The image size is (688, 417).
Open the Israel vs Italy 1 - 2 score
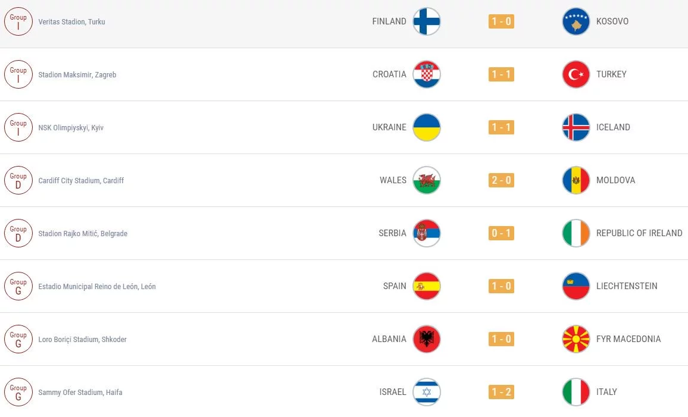(501, 392)
